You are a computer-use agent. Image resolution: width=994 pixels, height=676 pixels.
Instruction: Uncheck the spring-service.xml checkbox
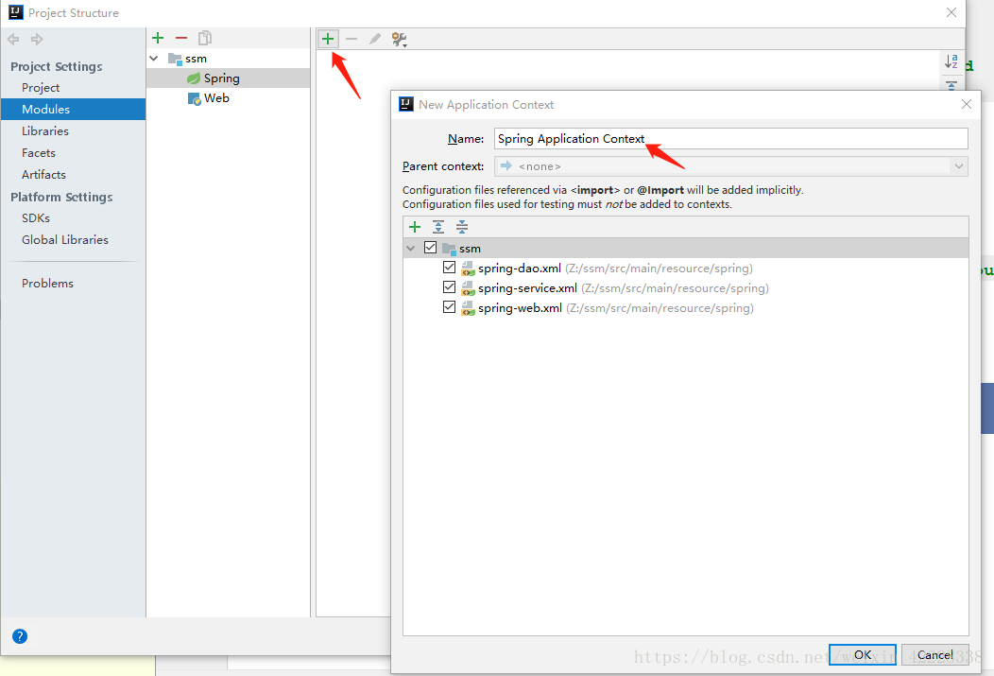point(449,286)
